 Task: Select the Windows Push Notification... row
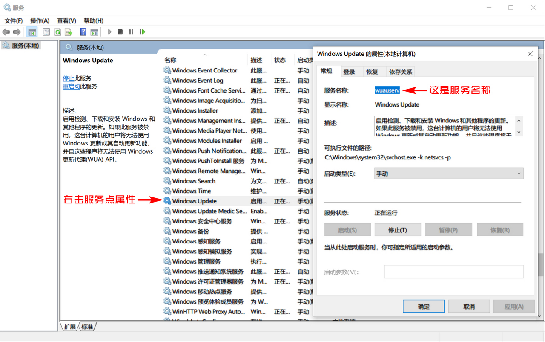click(x=238, y=151)
